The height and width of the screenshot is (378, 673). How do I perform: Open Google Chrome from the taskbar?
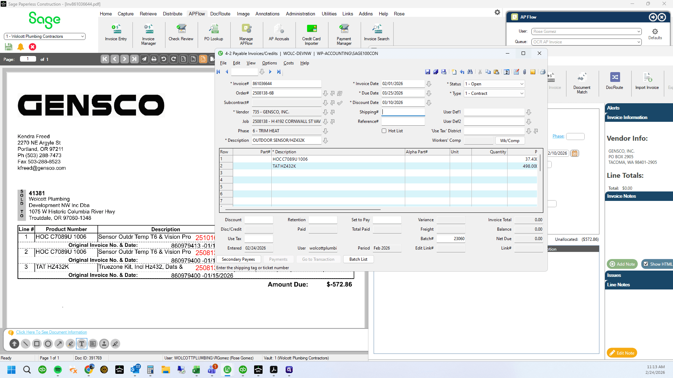coord(89,370)
